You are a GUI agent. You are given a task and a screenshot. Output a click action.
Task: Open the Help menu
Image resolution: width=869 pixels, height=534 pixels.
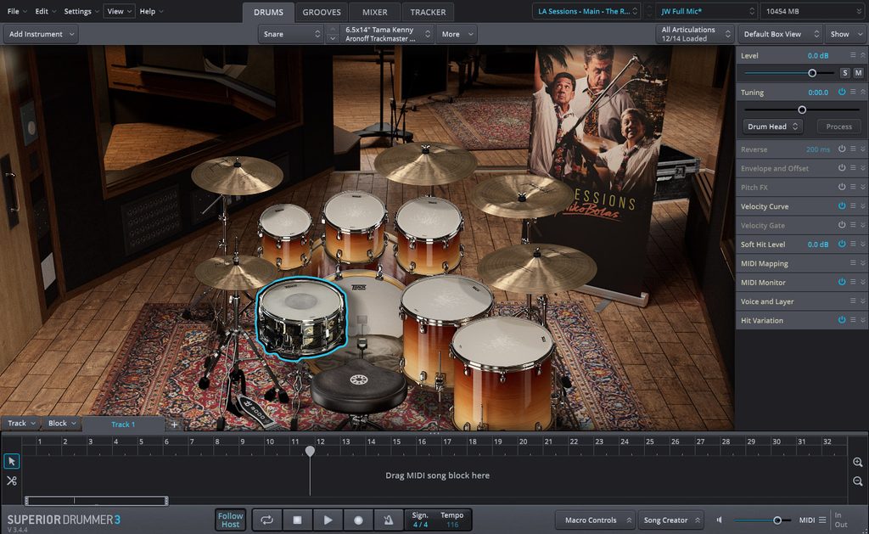pyautogui.click(x=151, y=11)
